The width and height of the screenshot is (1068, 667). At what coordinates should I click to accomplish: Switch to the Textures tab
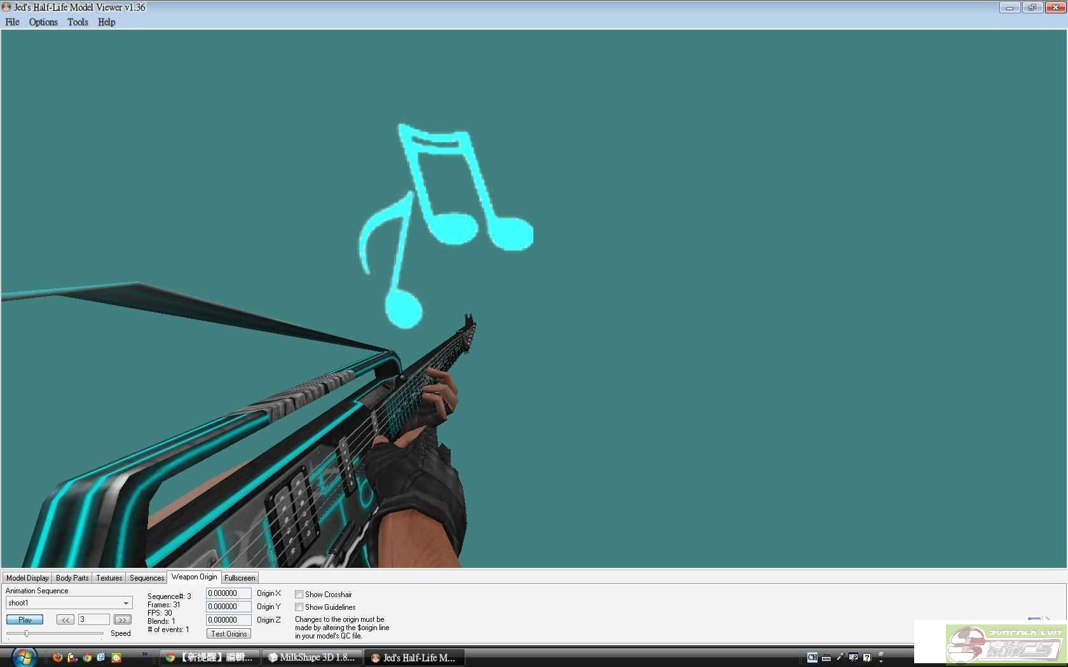click(x=109, y=578)
